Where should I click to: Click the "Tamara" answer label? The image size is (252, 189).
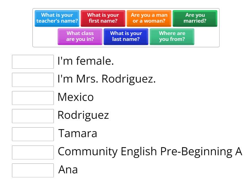pyautogui.click(x=77, y=134)
